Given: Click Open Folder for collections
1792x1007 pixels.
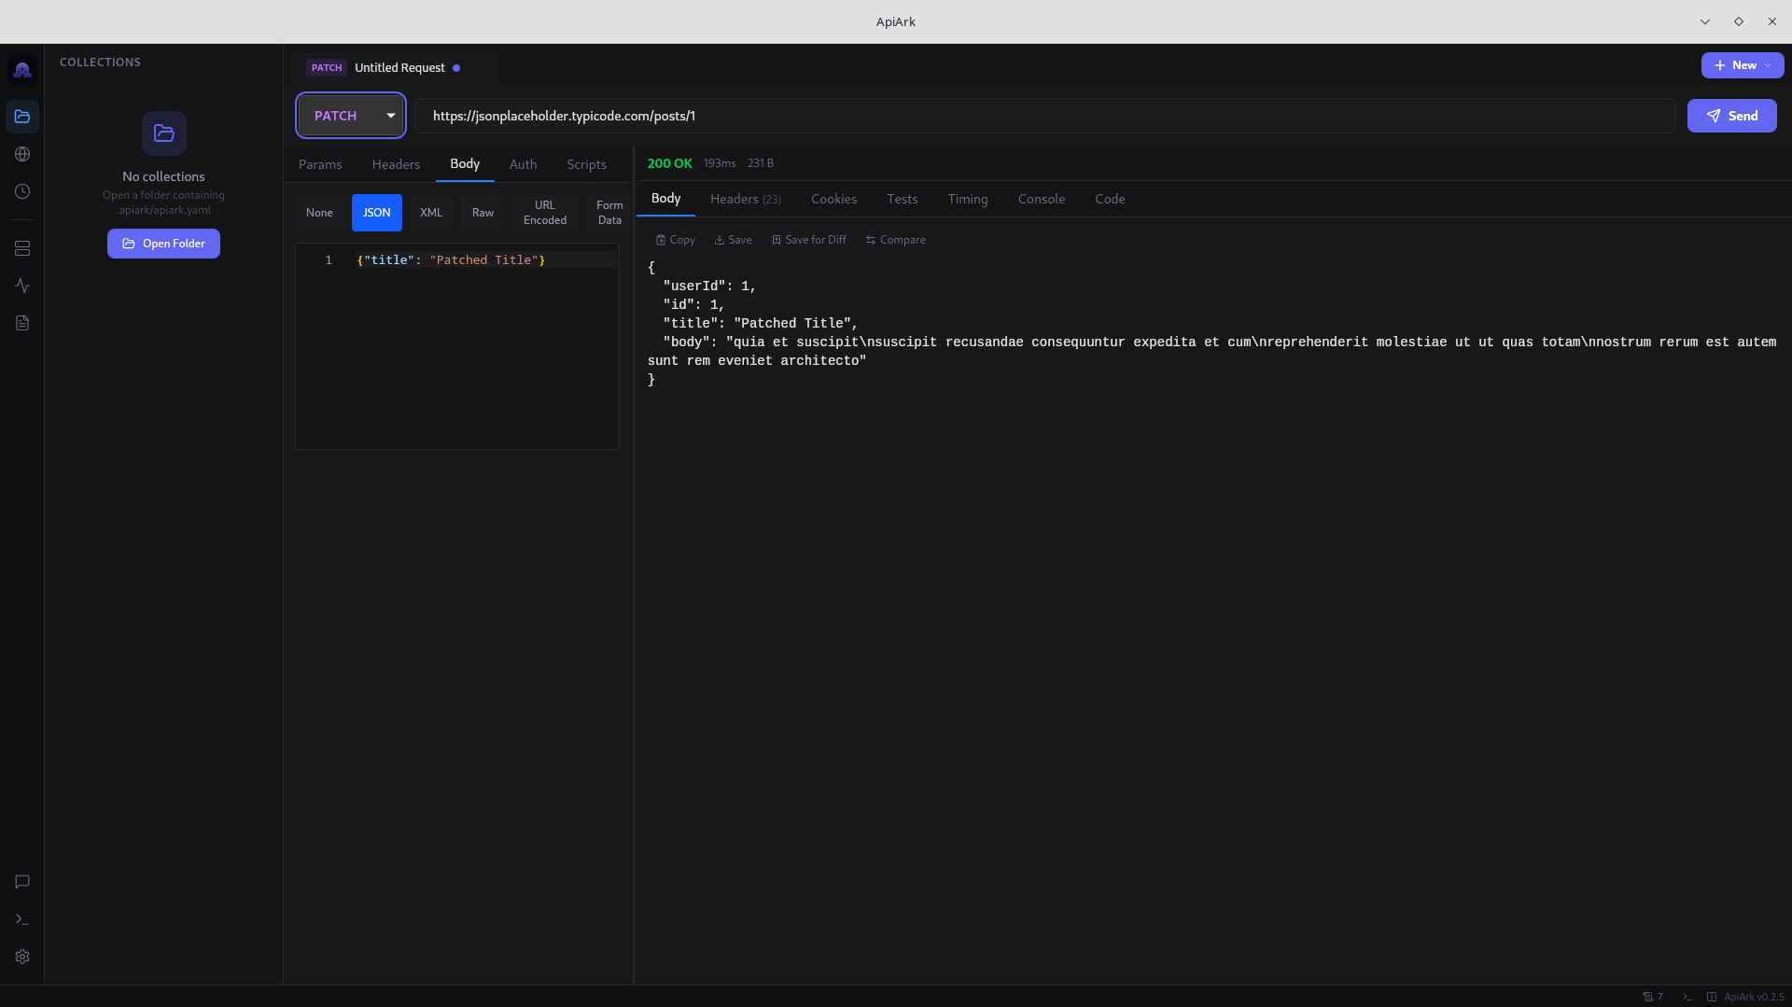Looking at the screenshot, I should [163, 243].
